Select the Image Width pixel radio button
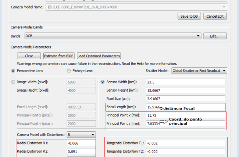 click(13, 82)
